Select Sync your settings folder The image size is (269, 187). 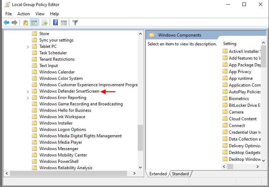pos(56,40)
